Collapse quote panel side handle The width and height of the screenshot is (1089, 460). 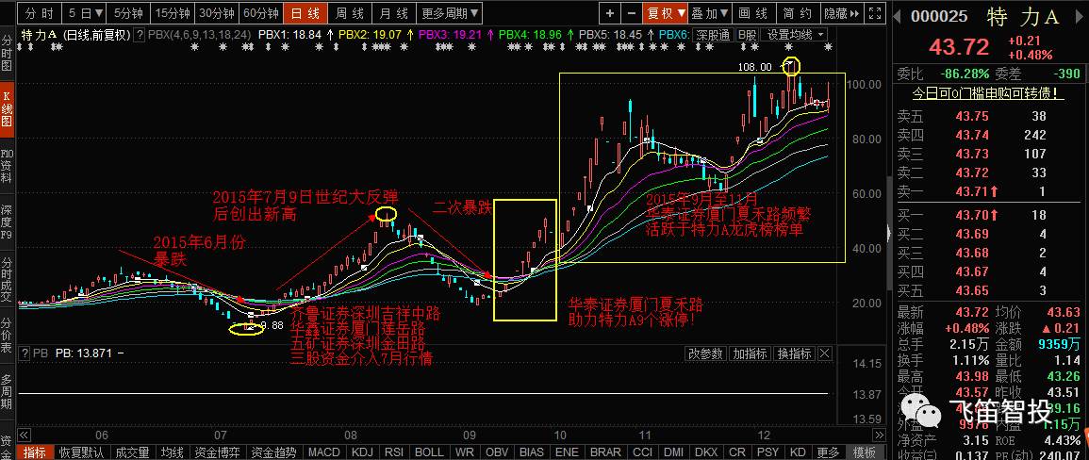tap(889, 234)
